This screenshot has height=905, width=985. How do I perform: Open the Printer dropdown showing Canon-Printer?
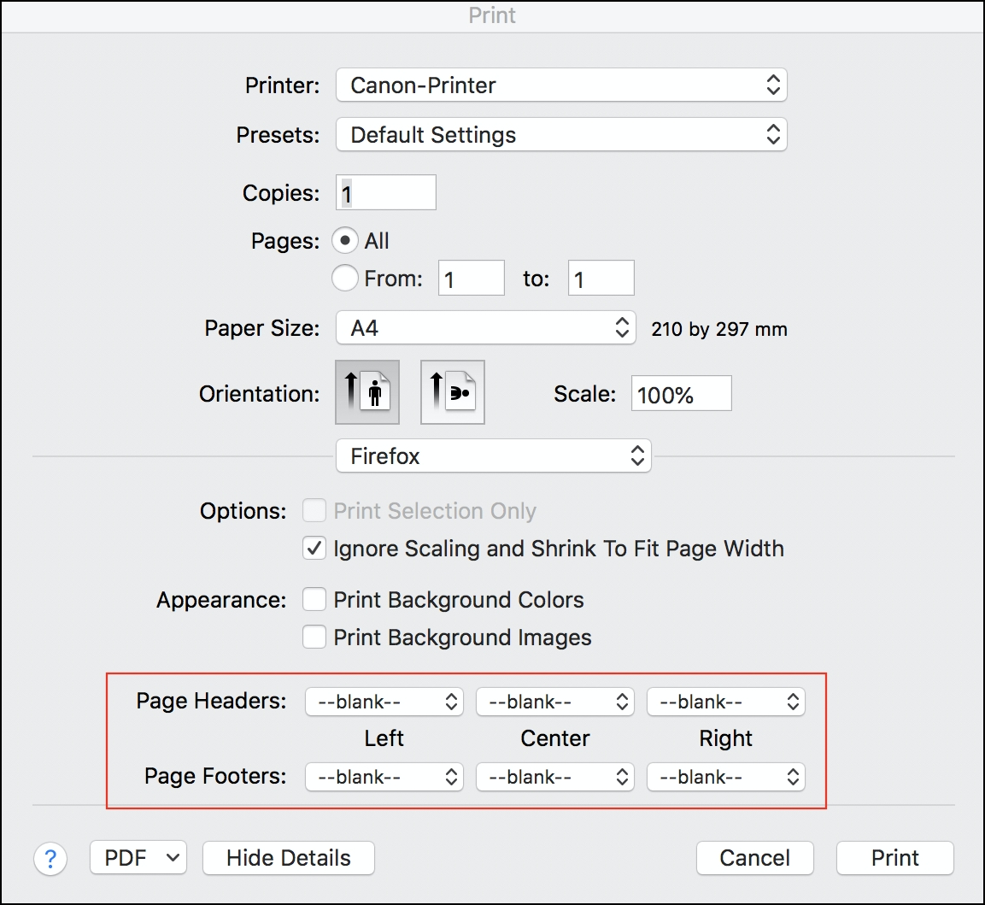(560, 85)
